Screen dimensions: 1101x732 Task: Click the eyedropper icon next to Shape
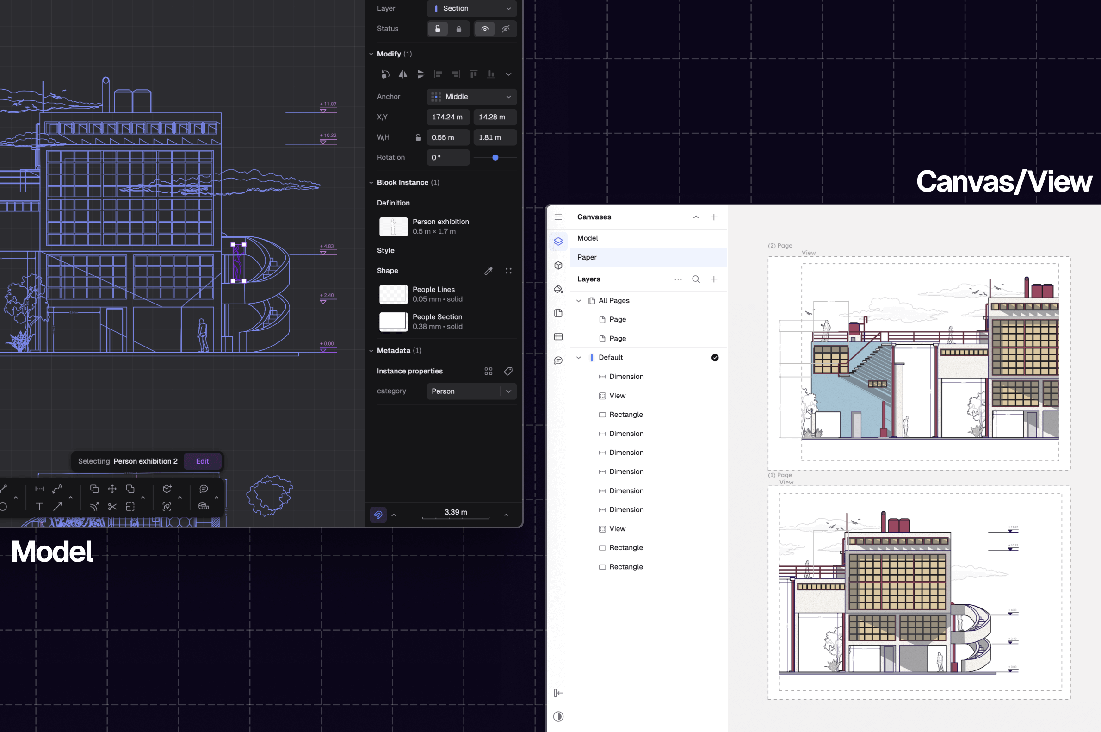(x=488, y=271)
